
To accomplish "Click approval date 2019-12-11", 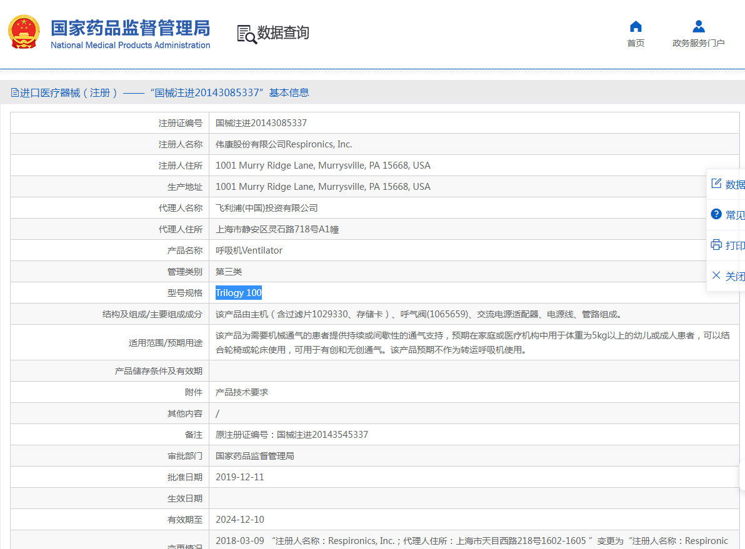I will [240, 477].
